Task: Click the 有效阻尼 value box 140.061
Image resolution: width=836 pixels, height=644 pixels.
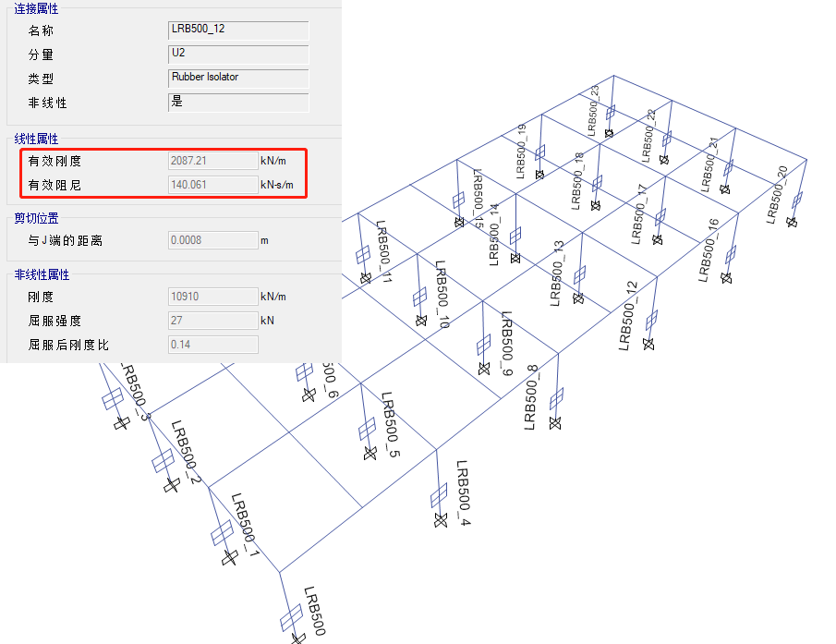Action: [212, 185]
